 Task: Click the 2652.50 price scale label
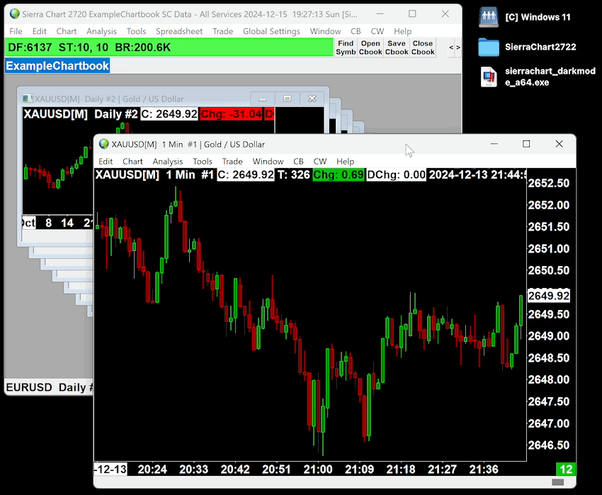point(549,183)
